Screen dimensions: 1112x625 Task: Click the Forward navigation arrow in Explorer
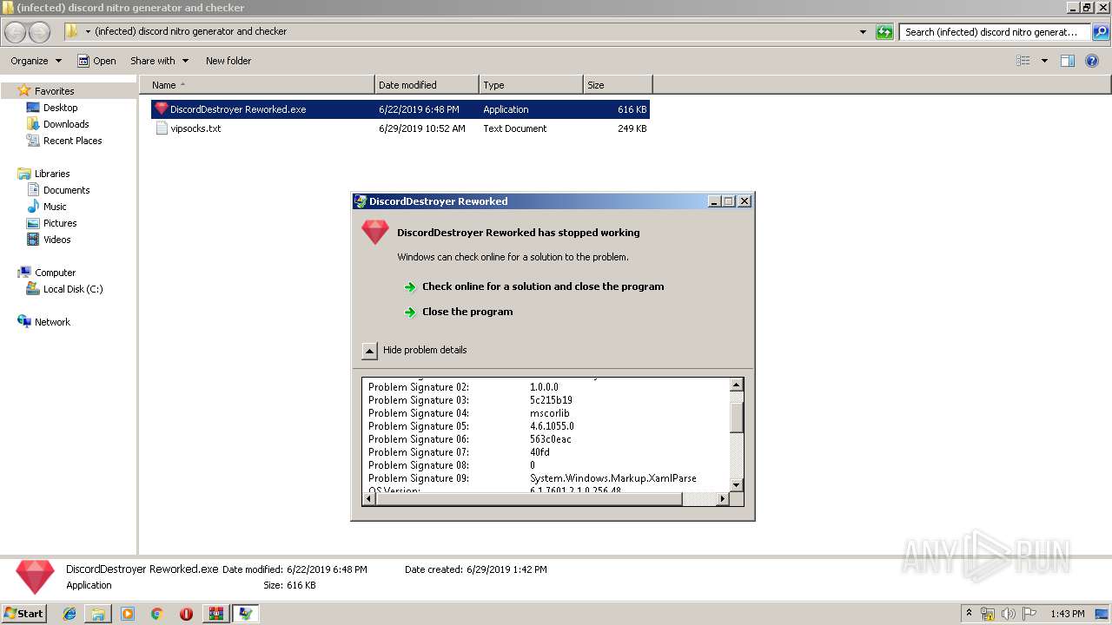39,32
